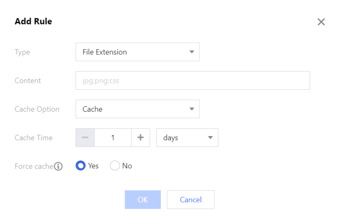Click the Force cache info icon
Viewport: 339px width, 223px height.
[59, 166]
